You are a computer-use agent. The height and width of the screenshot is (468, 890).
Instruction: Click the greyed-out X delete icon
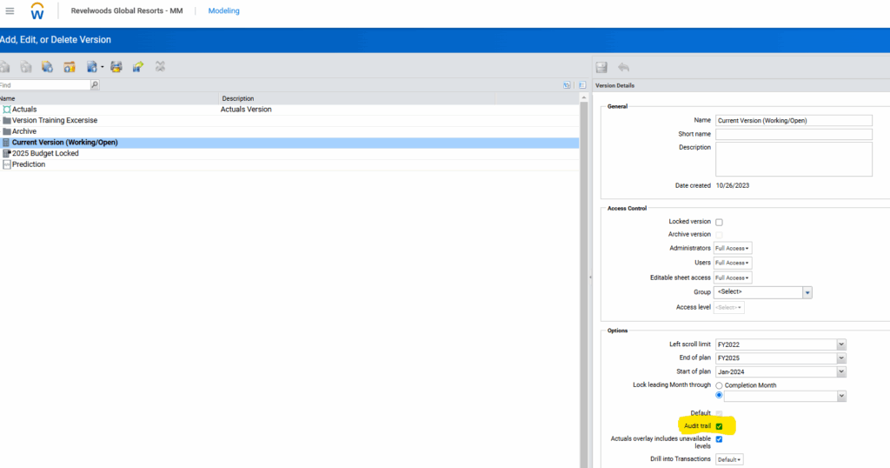pyautogui.click(x=160, y=67)
